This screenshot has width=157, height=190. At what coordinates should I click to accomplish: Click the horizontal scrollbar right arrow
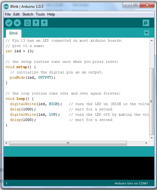[146, 143]
